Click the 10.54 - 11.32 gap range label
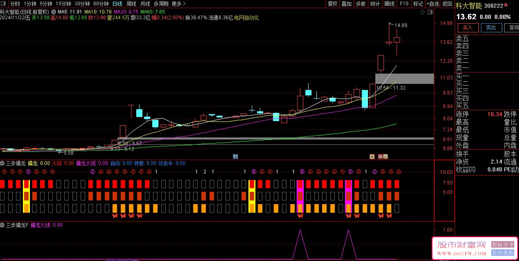The width and height of the screenshot is (519, 261). coord(391,88)
